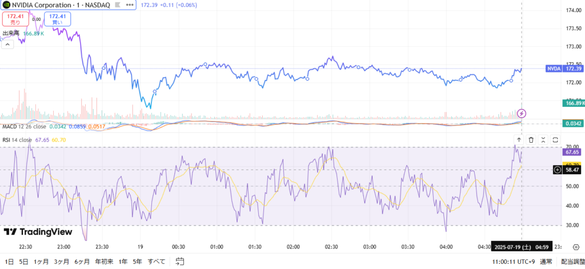This screenshot has height=269, width=585.
Task: Click the plus icon beside 58.47
Action: (x=558, y=170)
